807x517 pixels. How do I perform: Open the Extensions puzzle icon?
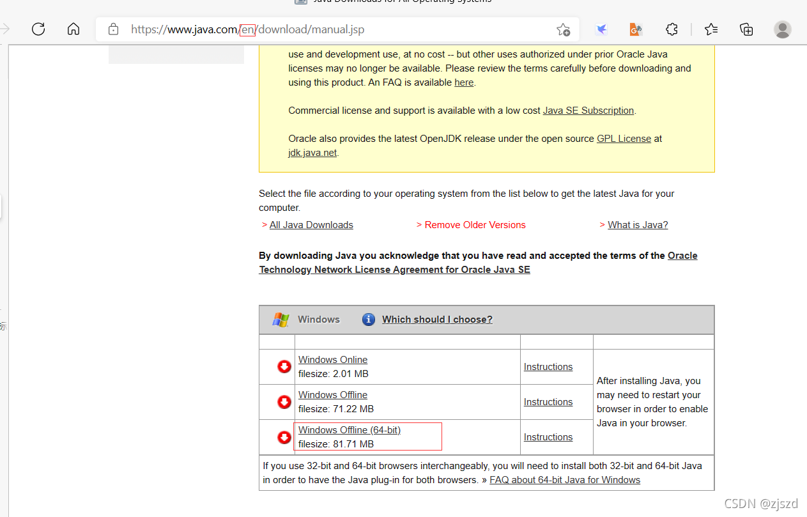point(672,29)
